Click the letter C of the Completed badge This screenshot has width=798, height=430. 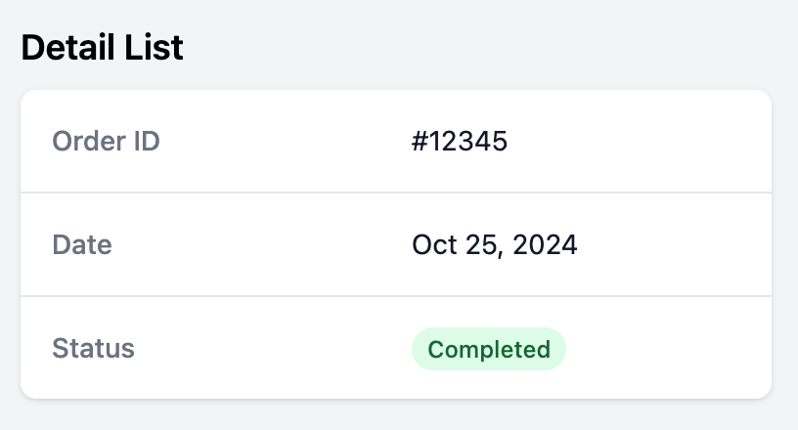435,350
